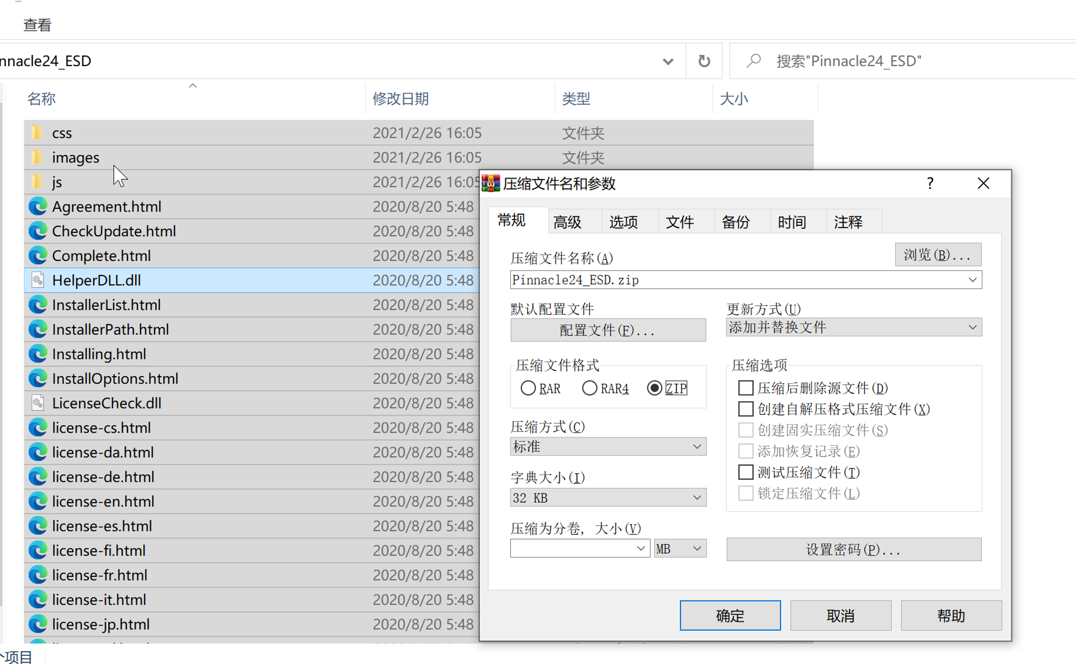The height and width of the screenshot is (664, 1076).
Task: Click the 配置文件 button
Action: tap(608, 330)
